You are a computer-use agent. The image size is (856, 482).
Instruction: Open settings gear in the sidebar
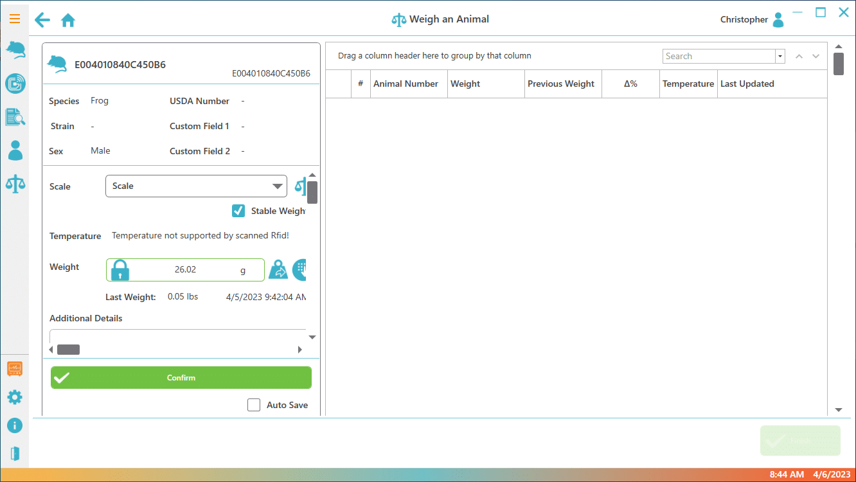click(15, 397)
